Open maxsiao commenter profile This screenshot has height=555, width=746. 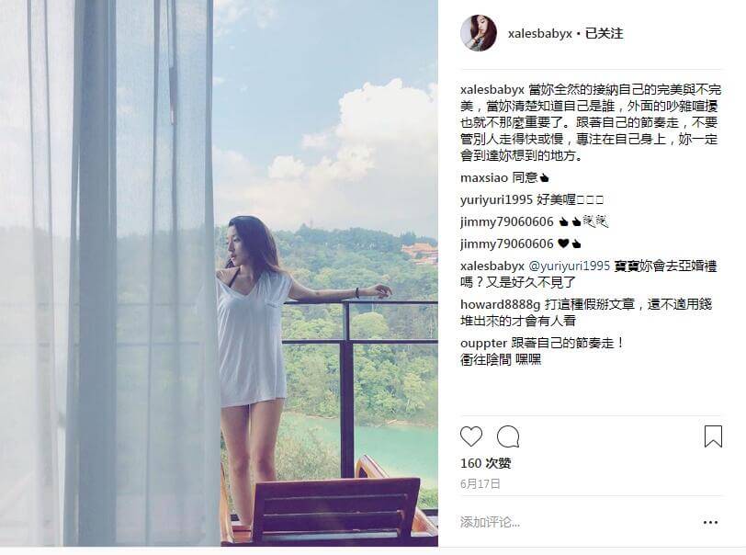pyautogui.click(x=484, y=178)
